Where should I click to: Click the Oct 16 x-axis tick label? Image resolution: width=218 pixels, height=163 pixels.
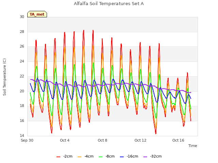point(178,140)
